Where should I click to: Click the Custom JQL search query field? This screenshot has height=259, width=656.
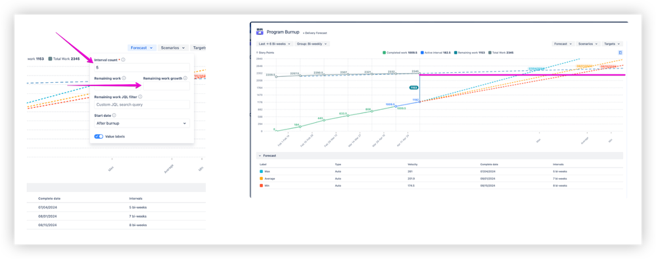tap(142, 105)
